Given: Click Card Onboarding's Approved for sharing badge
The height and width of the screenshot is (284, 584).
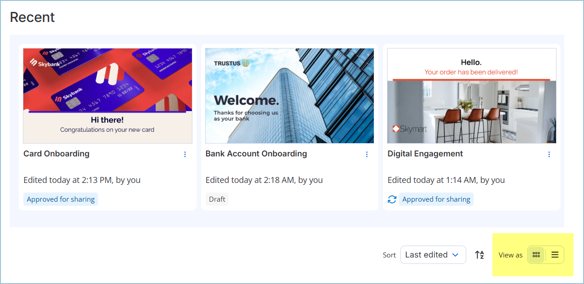Looking at the screenshot, I should (x=60, y=199).
